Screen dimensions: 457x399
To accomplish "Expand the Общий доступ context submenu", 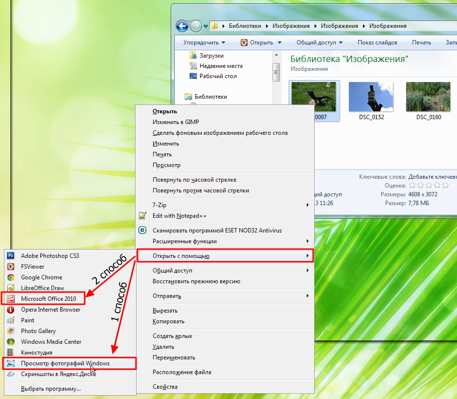I will point(225,271).
